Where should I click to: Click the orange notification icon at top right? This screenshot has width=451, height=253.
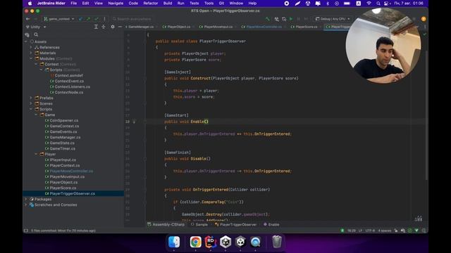point(424,19)
